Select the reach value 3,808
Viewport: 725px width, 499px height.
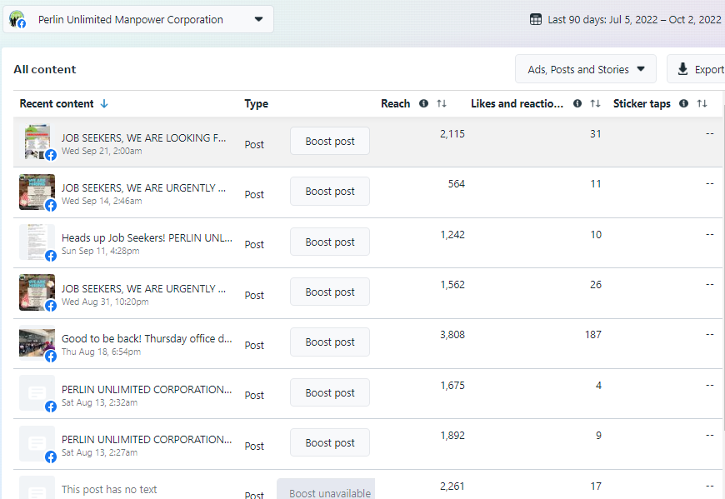(x=452, y=335)
